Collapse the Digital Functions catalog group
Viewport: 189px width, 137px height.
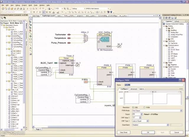point(164,67)
